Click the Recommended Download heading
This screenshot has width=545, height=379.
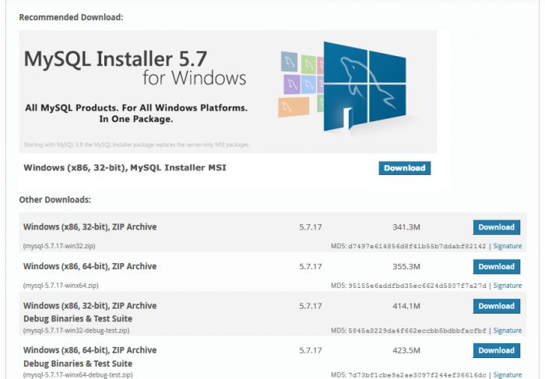[x=71, y=17]
